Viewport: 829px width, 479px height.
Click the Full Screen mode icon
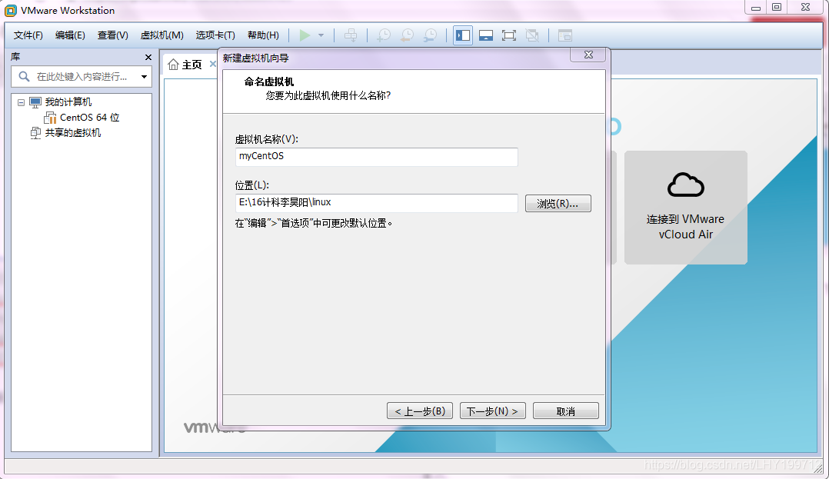tap(508, 35)
